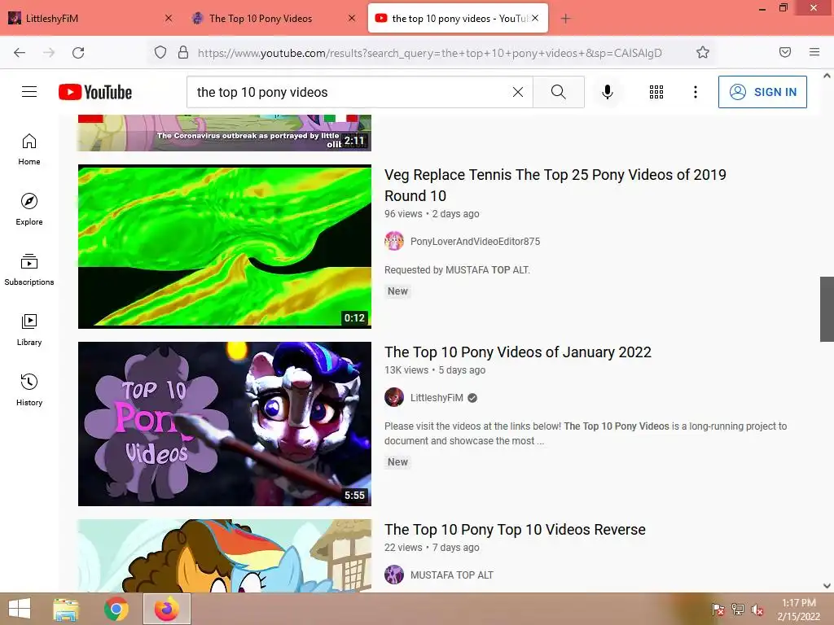
Task: Open File Explorer from the taskbar
Action: 66,609
